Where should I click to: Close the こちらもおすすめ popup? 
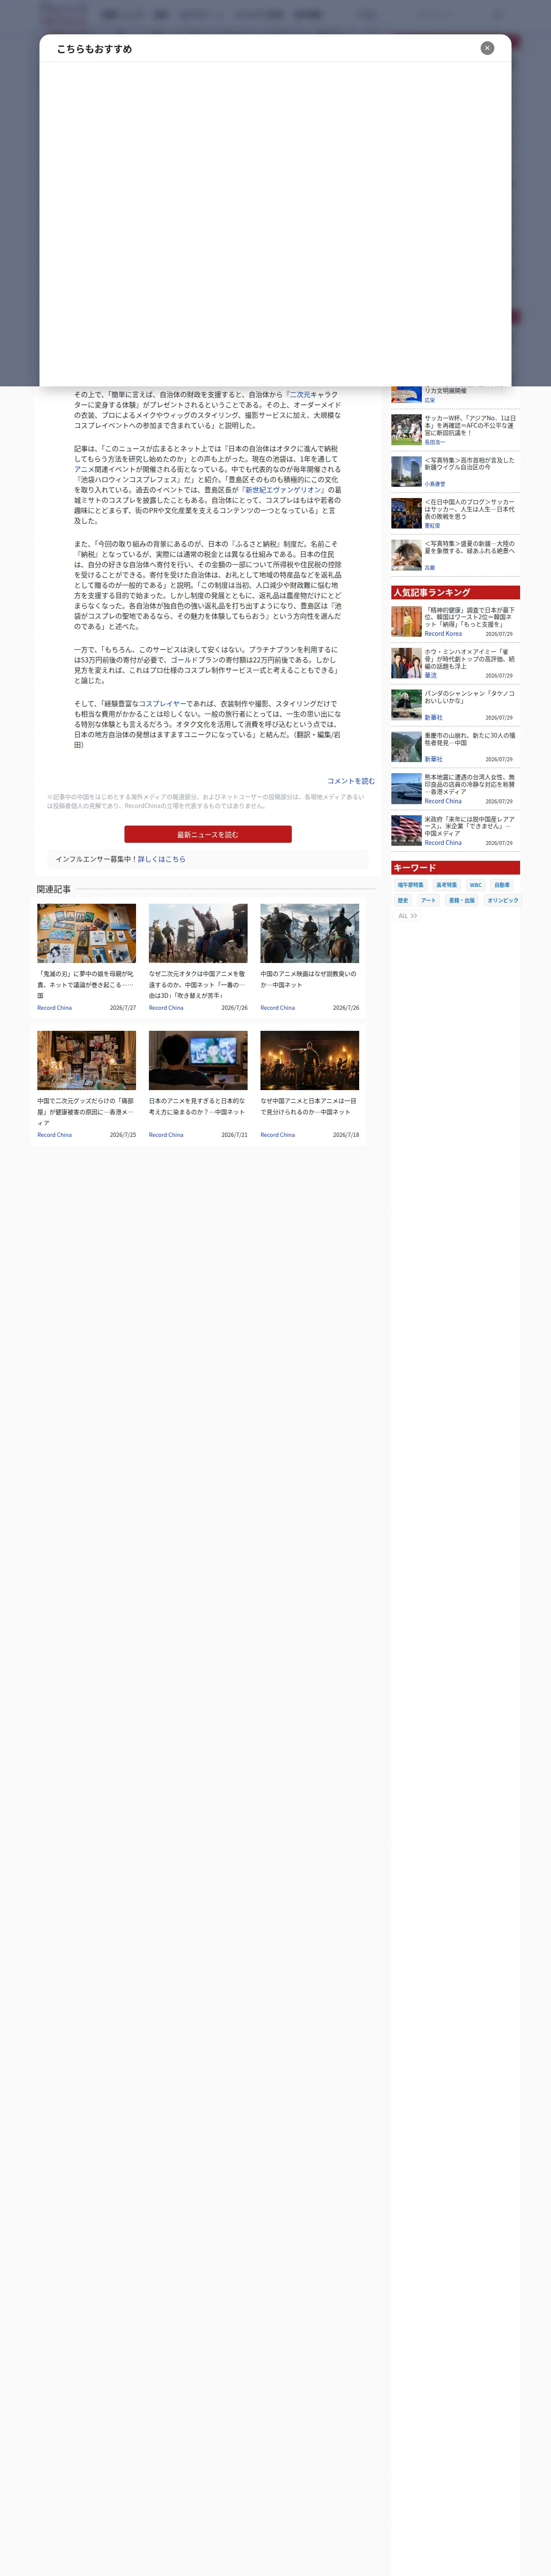point(487,48)
